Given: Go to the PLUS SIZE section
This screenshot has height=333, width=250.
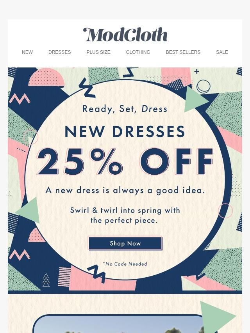Looking at the screenshot, I should point(98,52).
